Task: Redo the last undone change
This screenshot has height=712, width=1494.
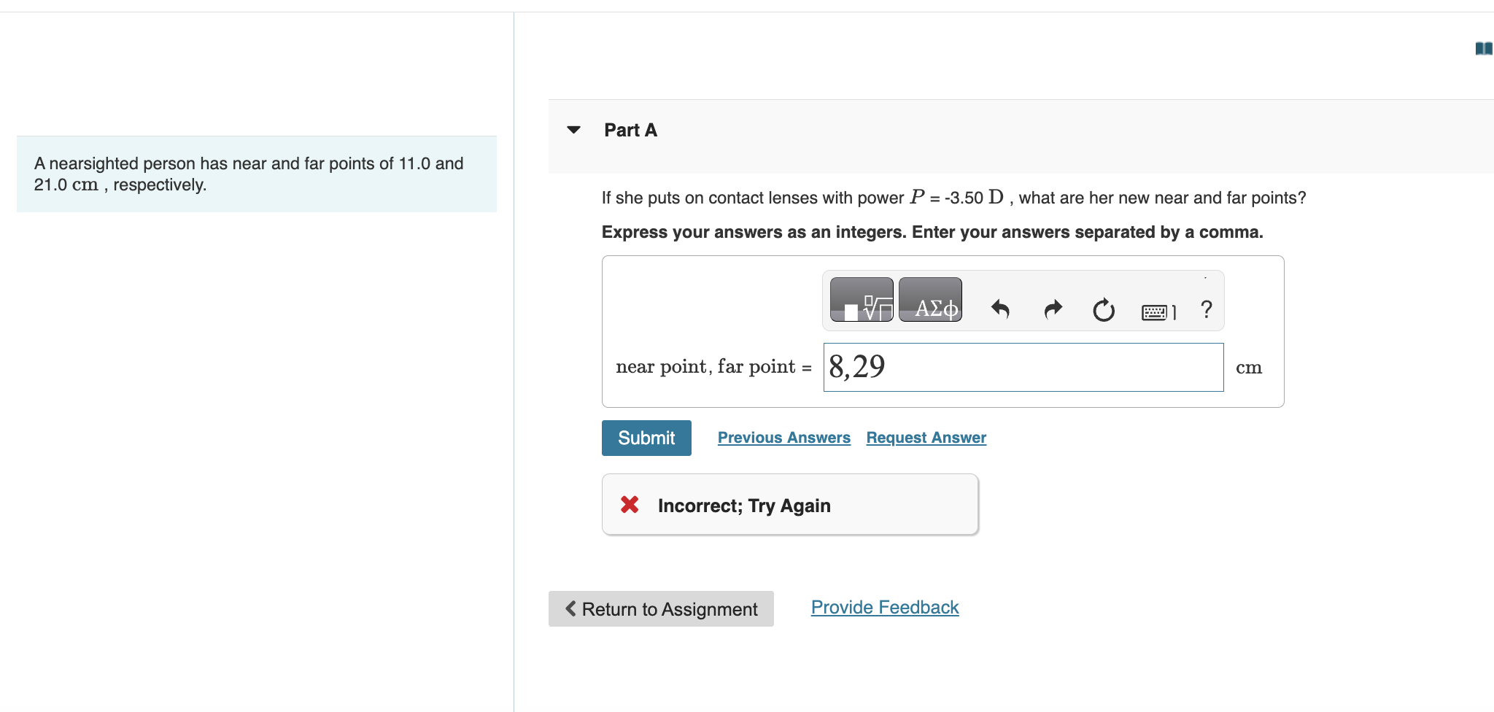Action: [x=1053, y=309]
